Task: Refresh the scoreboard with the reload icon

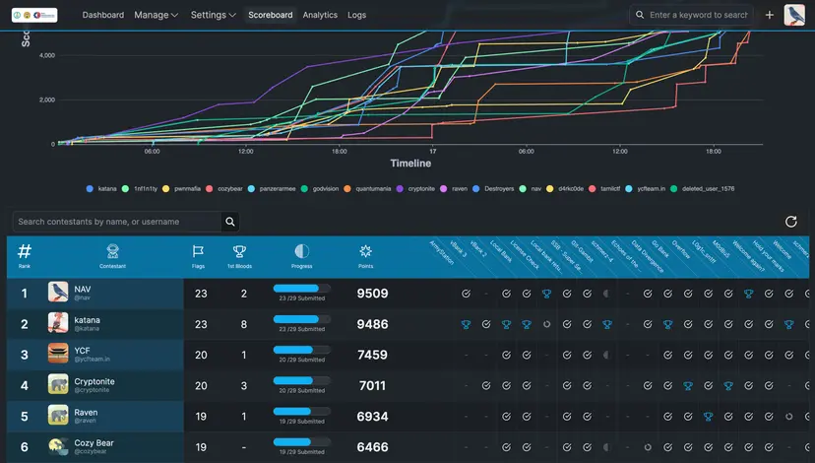Action: 791,222
